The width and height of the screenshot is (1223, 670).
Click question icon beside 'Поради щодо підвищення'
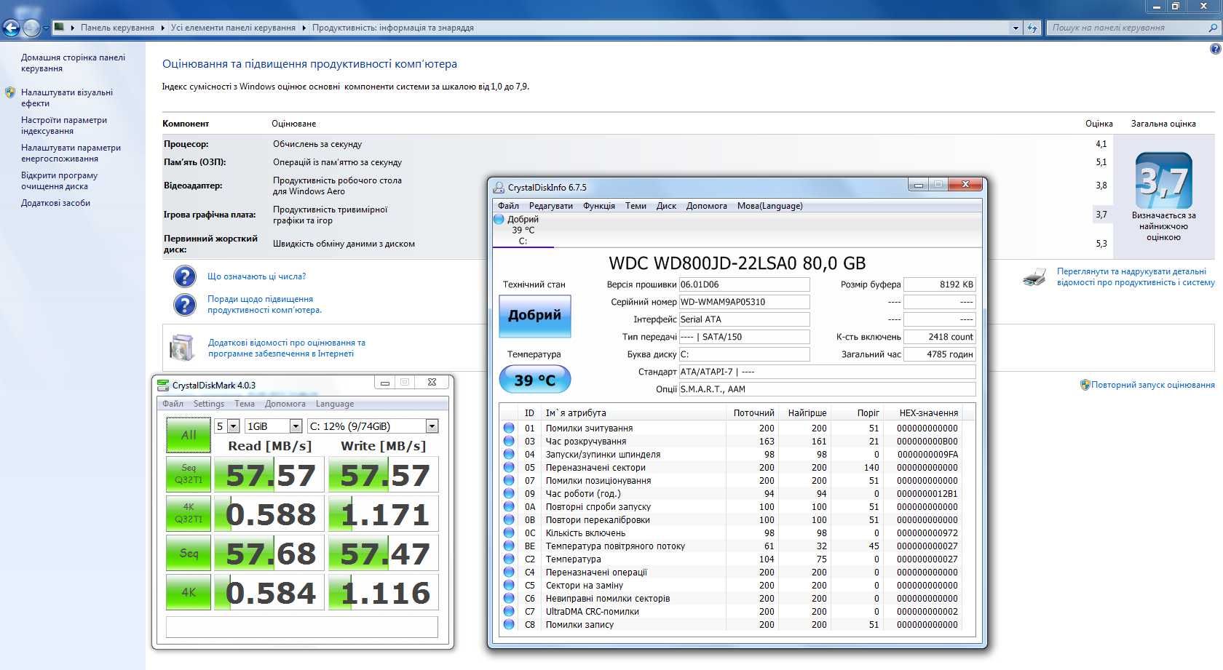[x=185, y=304]
